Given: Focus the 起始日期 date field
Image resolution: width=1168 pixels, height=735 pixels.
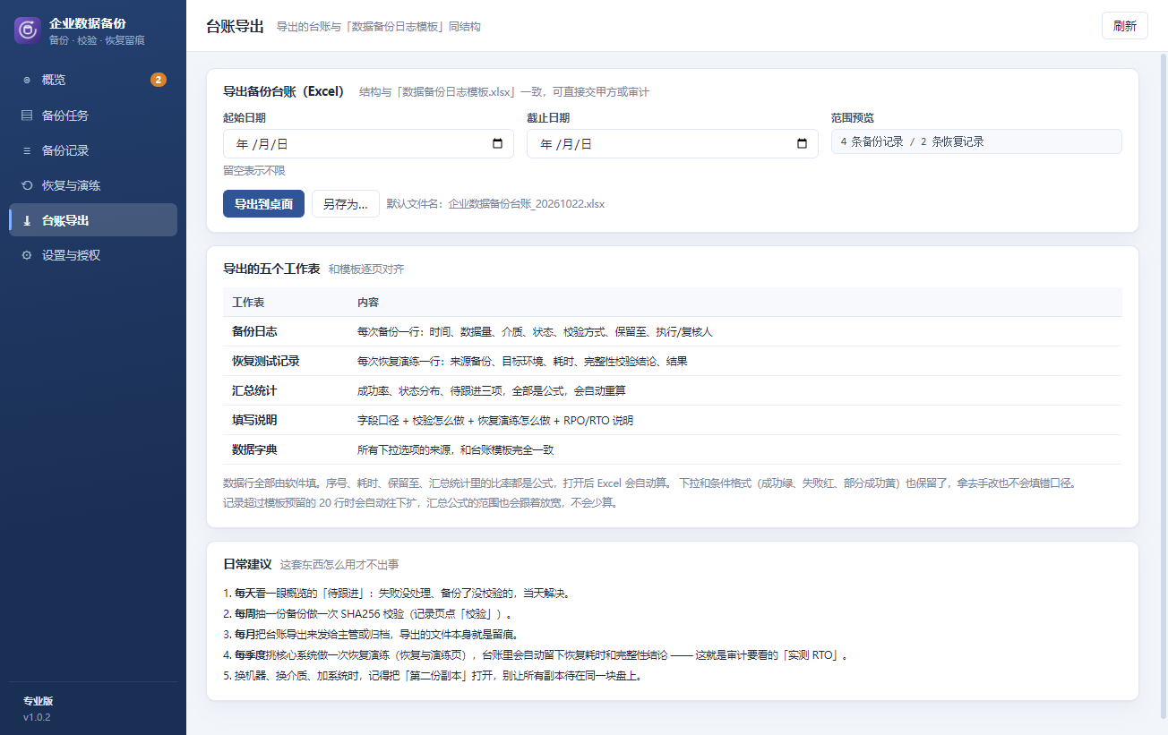Looking at the screenshot, I should (x=368, y=144).
